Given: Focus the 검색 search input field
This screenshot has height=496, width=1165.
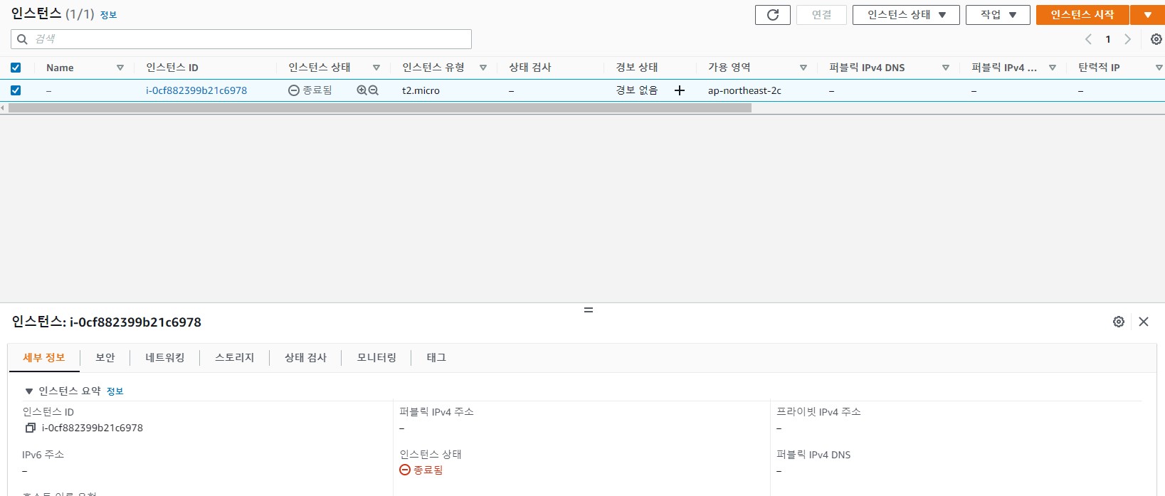Looking at the screenshot, I should (x=241, y=39).
